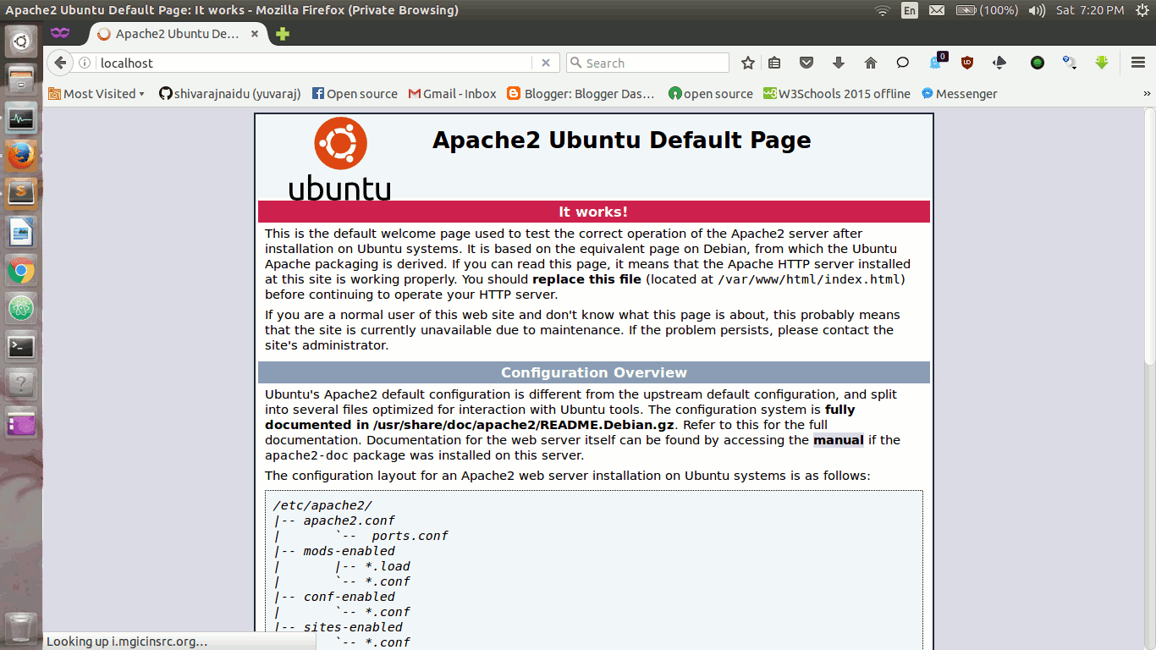The height and width of the screenshot is (650, 1156).
Task: Launch Sublime Text from the launcher
Action: 21,194
